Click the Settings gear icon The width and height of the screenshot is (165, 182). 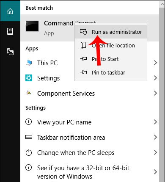(x=29, y=78)
